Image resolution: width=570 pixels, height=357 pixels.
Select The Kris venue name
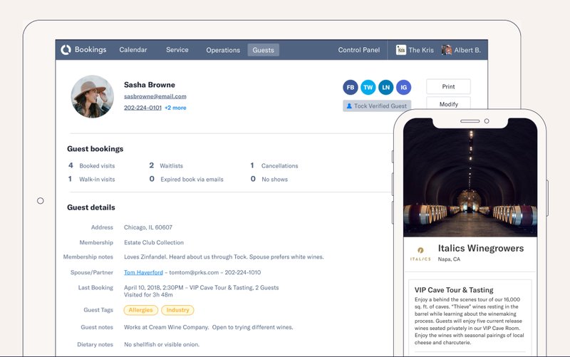[421, 50]
